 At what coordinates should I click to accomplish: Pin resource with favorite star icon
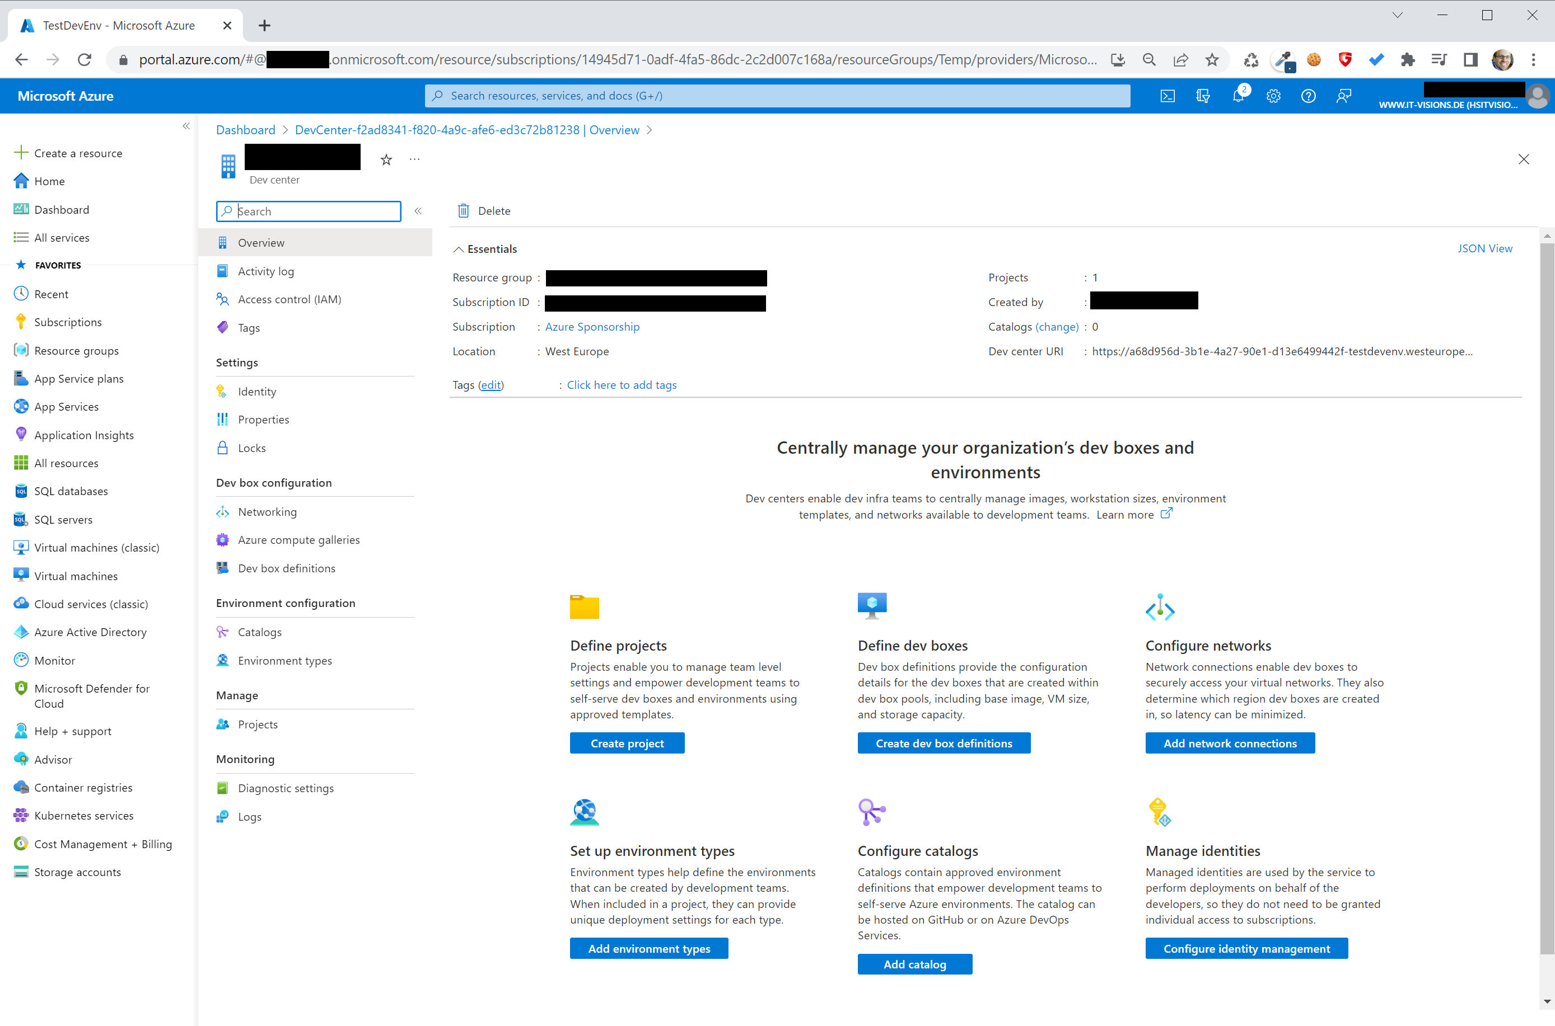click(386, 159)
